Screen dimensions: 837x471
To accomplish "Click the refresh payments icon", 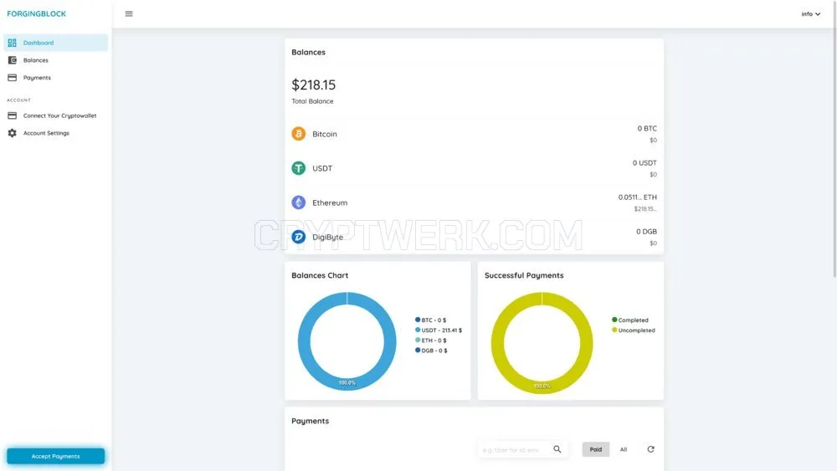I will click(650, 449).
